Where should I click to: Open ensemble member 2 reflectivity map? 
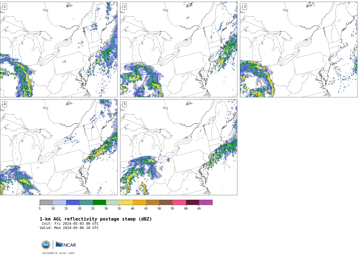pyautogui.click(x=179, y=50)
